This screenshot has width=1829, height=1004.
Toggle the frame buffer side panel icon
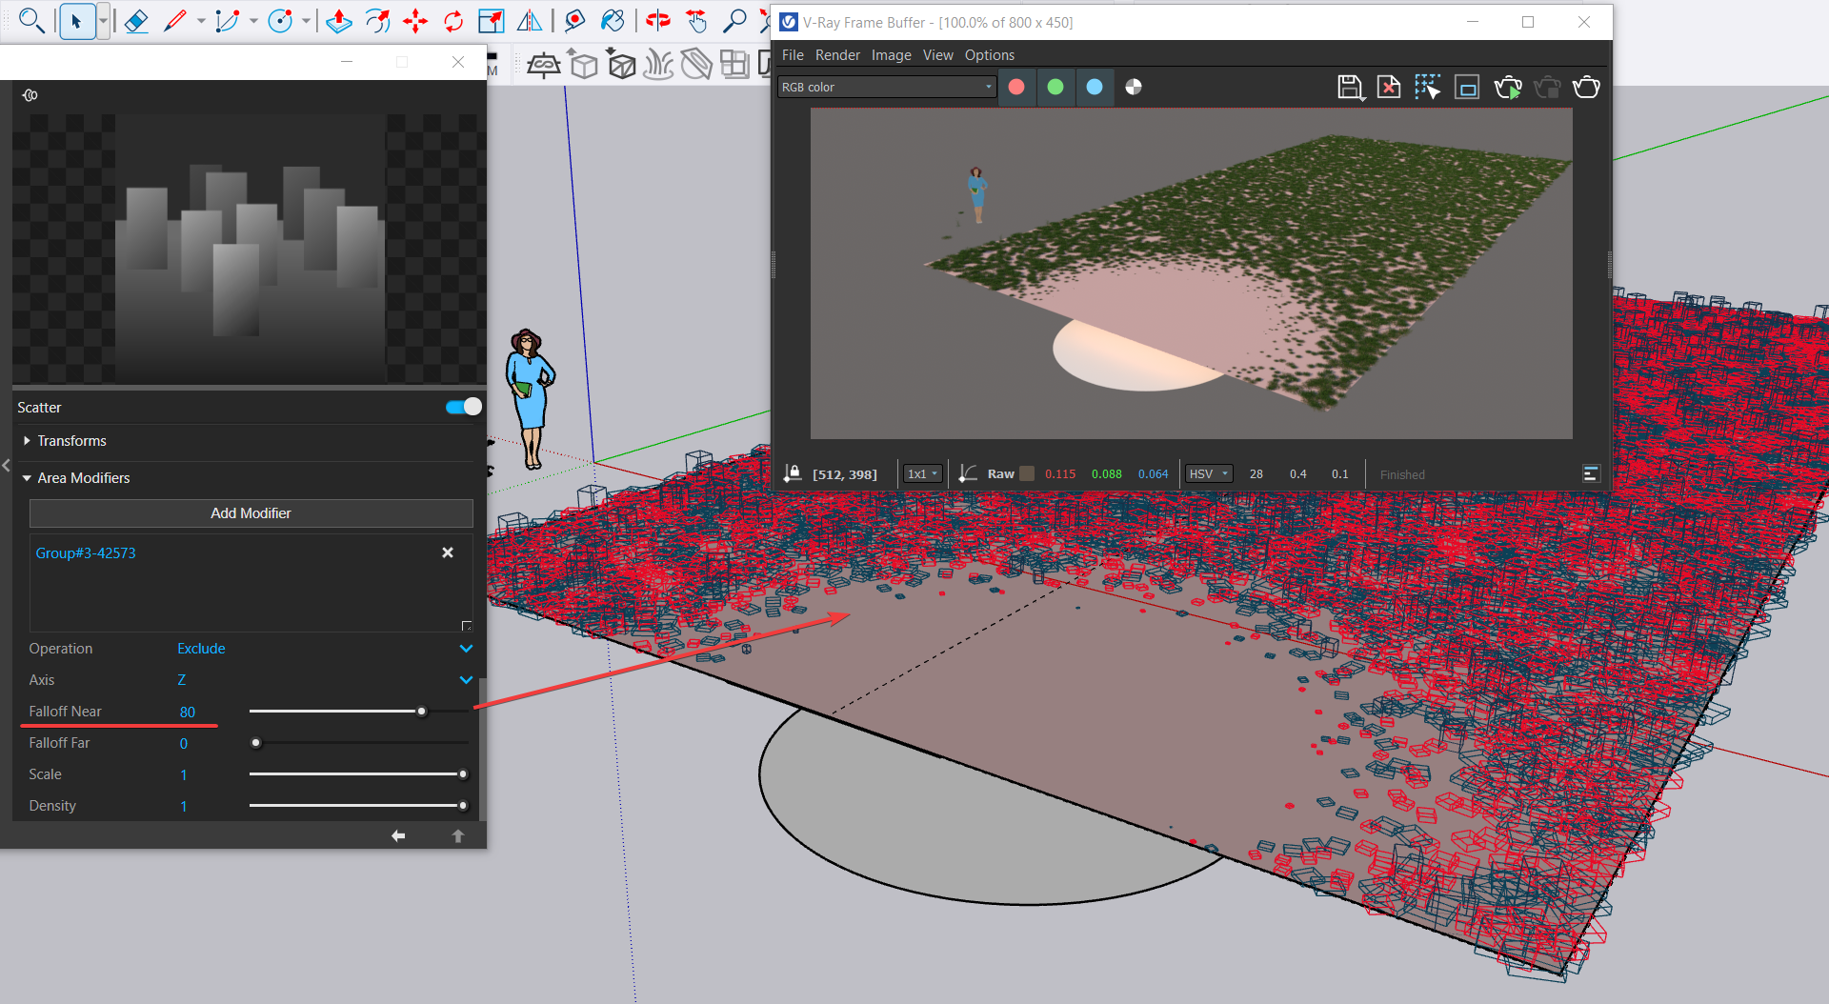pos(1591,473)
